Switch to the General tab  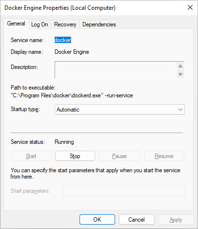coord(16,24)
